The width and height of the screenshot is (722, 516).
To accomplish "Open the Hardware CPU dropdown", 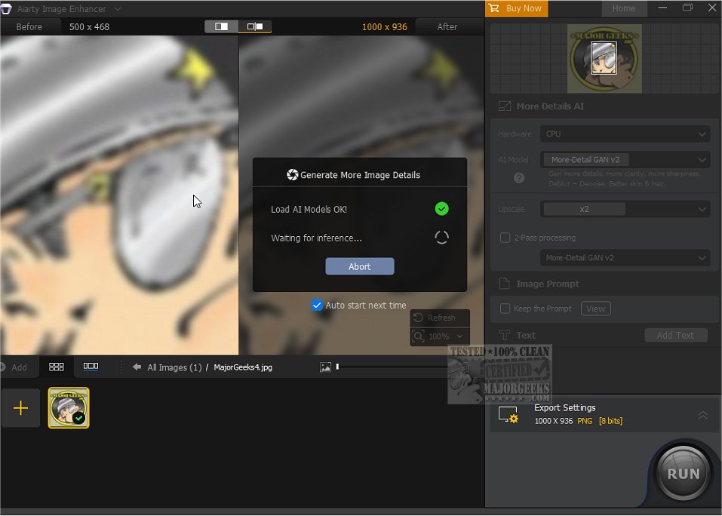I will point(625,134).
